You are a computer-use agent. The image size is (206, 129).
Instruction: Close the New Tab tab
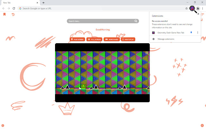[x=37, y=3]
